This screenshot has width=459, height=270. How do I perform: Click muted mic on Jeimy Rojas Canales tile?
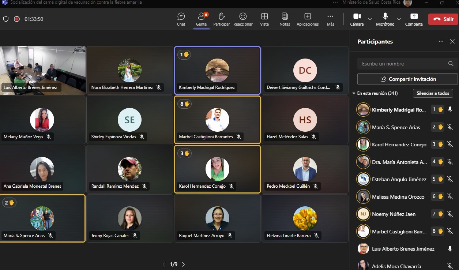135,236
